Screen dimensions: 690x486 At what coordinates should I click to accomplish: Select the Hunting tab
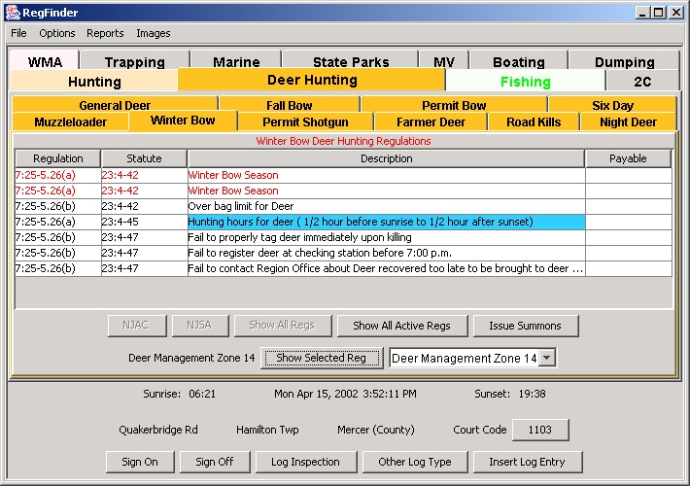[94, 82]
